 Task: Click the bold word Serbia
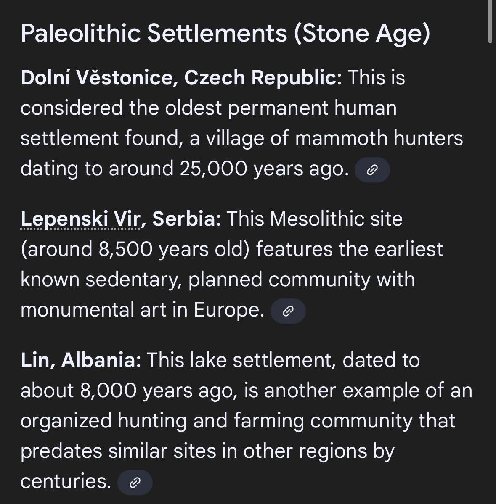click(x=183, y=219)
